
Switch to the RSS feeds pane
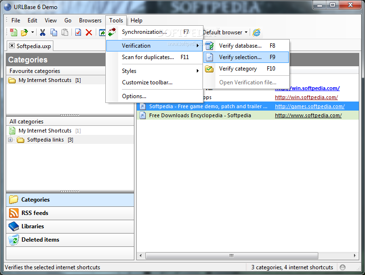(x=70, y=213)
